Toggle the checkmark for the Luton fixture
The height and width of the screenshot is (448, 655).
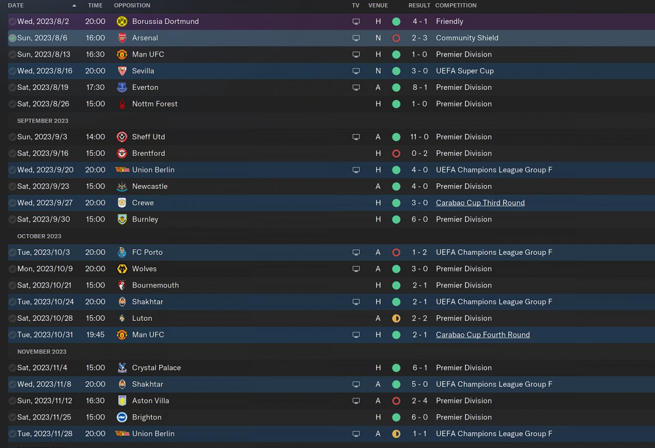coord(12,318)
